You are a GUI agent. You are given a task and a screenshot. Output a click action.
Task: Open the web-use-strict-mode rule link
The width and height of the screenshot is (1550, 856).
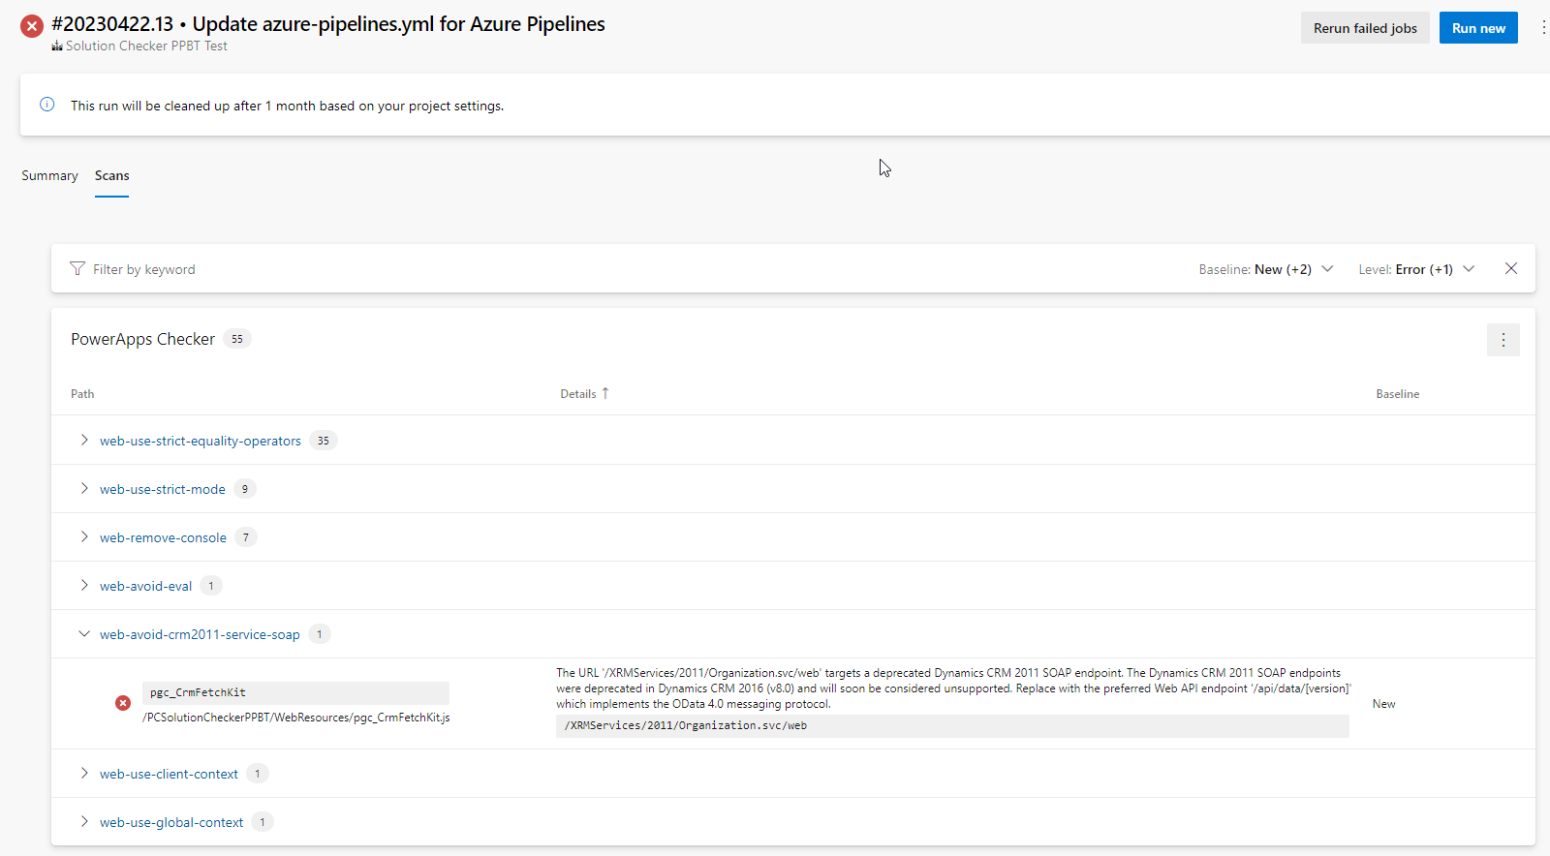pos(163,489)
